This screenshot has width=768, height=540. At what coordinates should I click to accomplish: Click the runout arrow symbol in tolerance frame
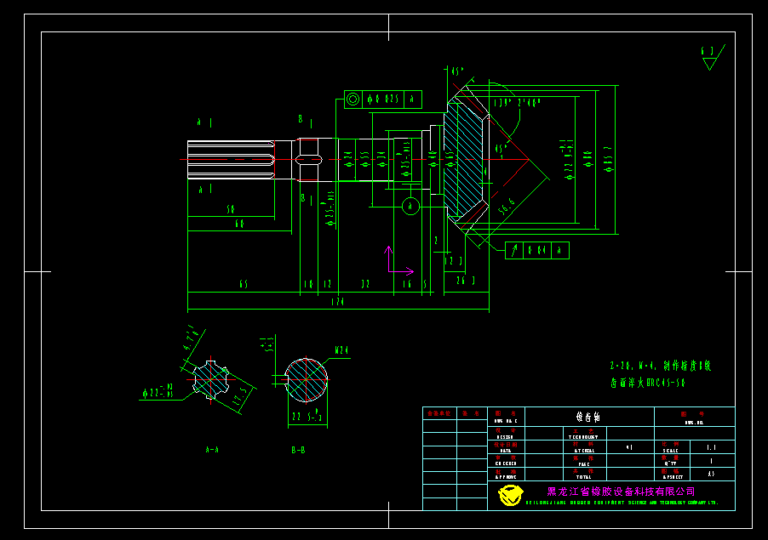(513, 250)
